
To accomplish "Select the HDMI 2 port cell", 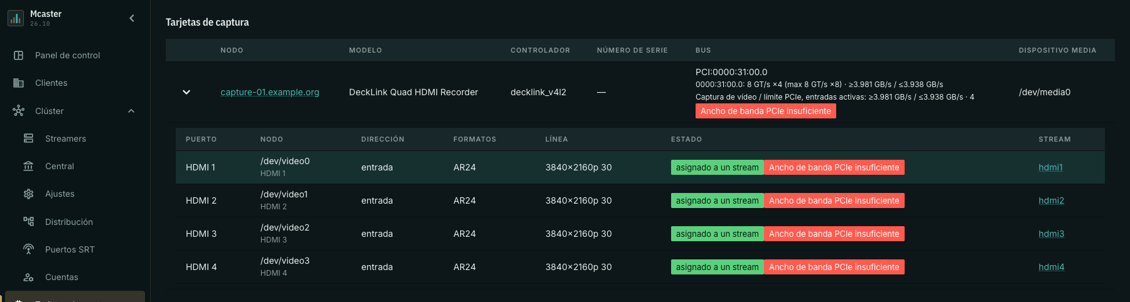I will [201, 200].
